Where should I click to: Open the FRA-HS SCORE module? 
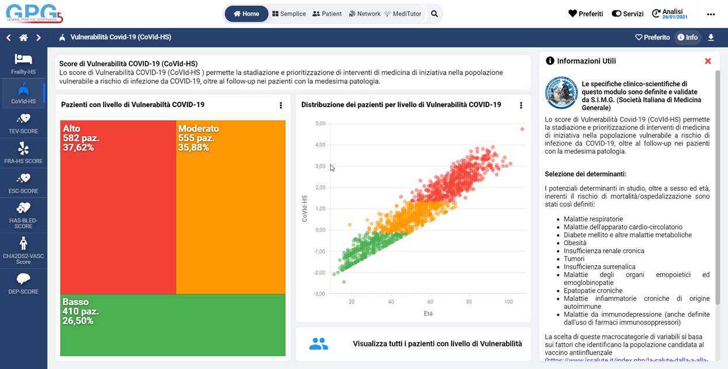pyautogui.click(x=23, y=153)
